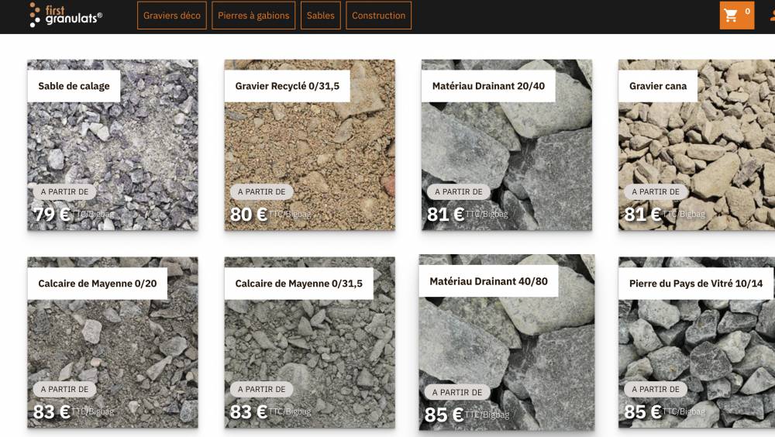The image size is (775, 437).
Task: Open the Construction menu
Action: pos(379,15)
